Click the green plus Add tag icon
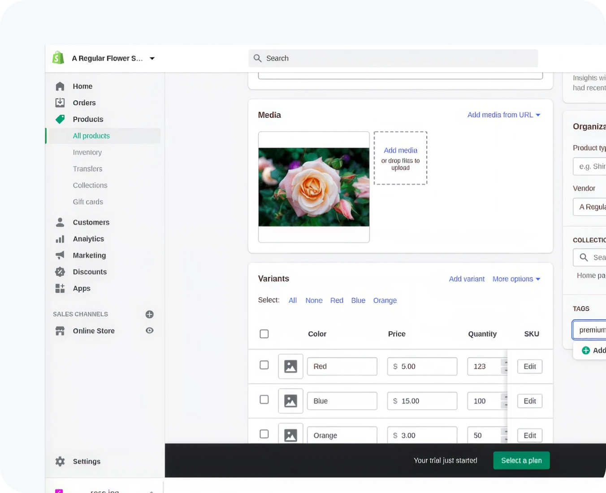 (586, 350)
